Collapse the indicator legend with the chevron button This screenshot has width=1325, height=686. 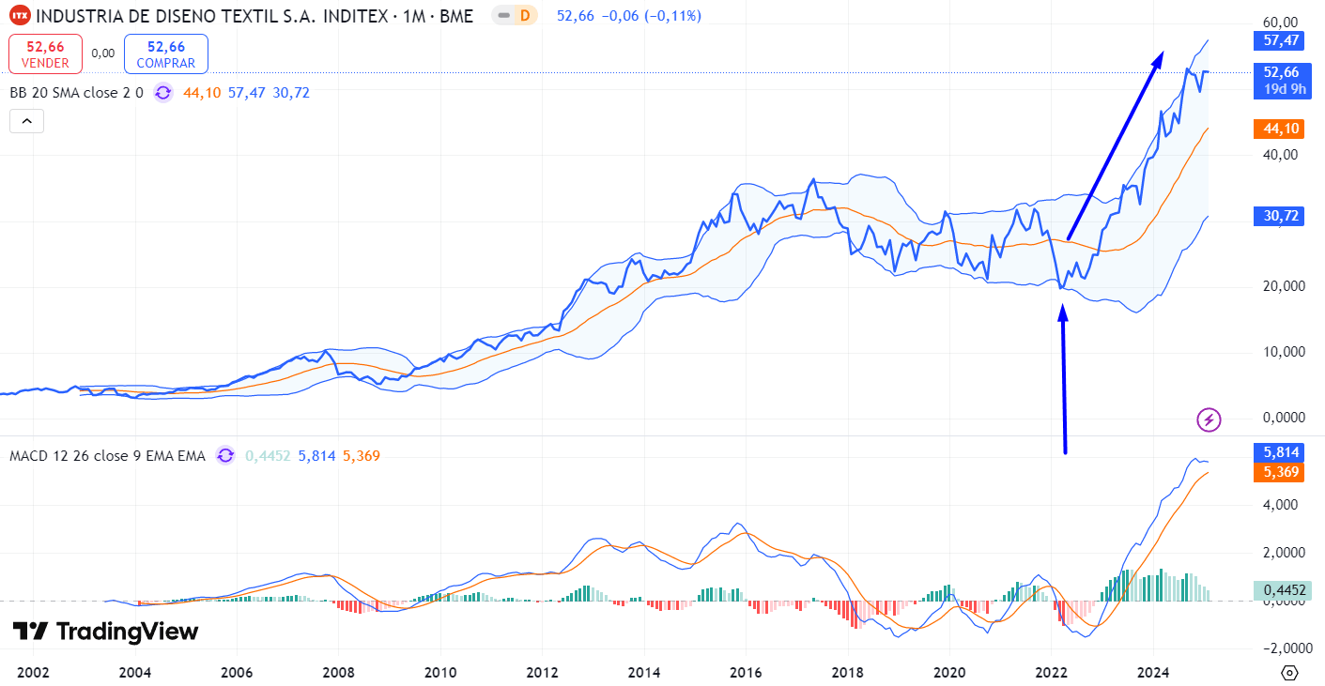pos(26,121)
